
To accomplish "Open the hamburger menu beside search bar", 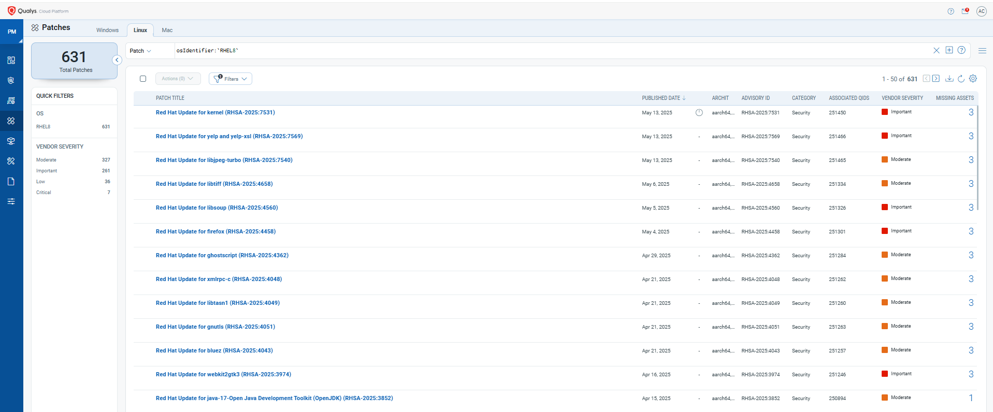I will [982, 50].
